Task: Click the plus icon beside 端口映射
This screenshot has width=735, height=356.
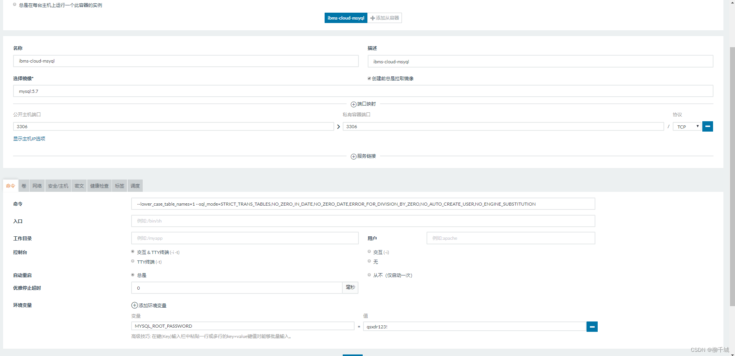Action: [x=353, y=104]
